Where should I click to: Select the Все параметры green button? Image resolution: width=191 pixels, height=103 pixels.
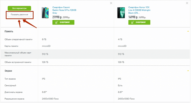[x=19, y=8]
